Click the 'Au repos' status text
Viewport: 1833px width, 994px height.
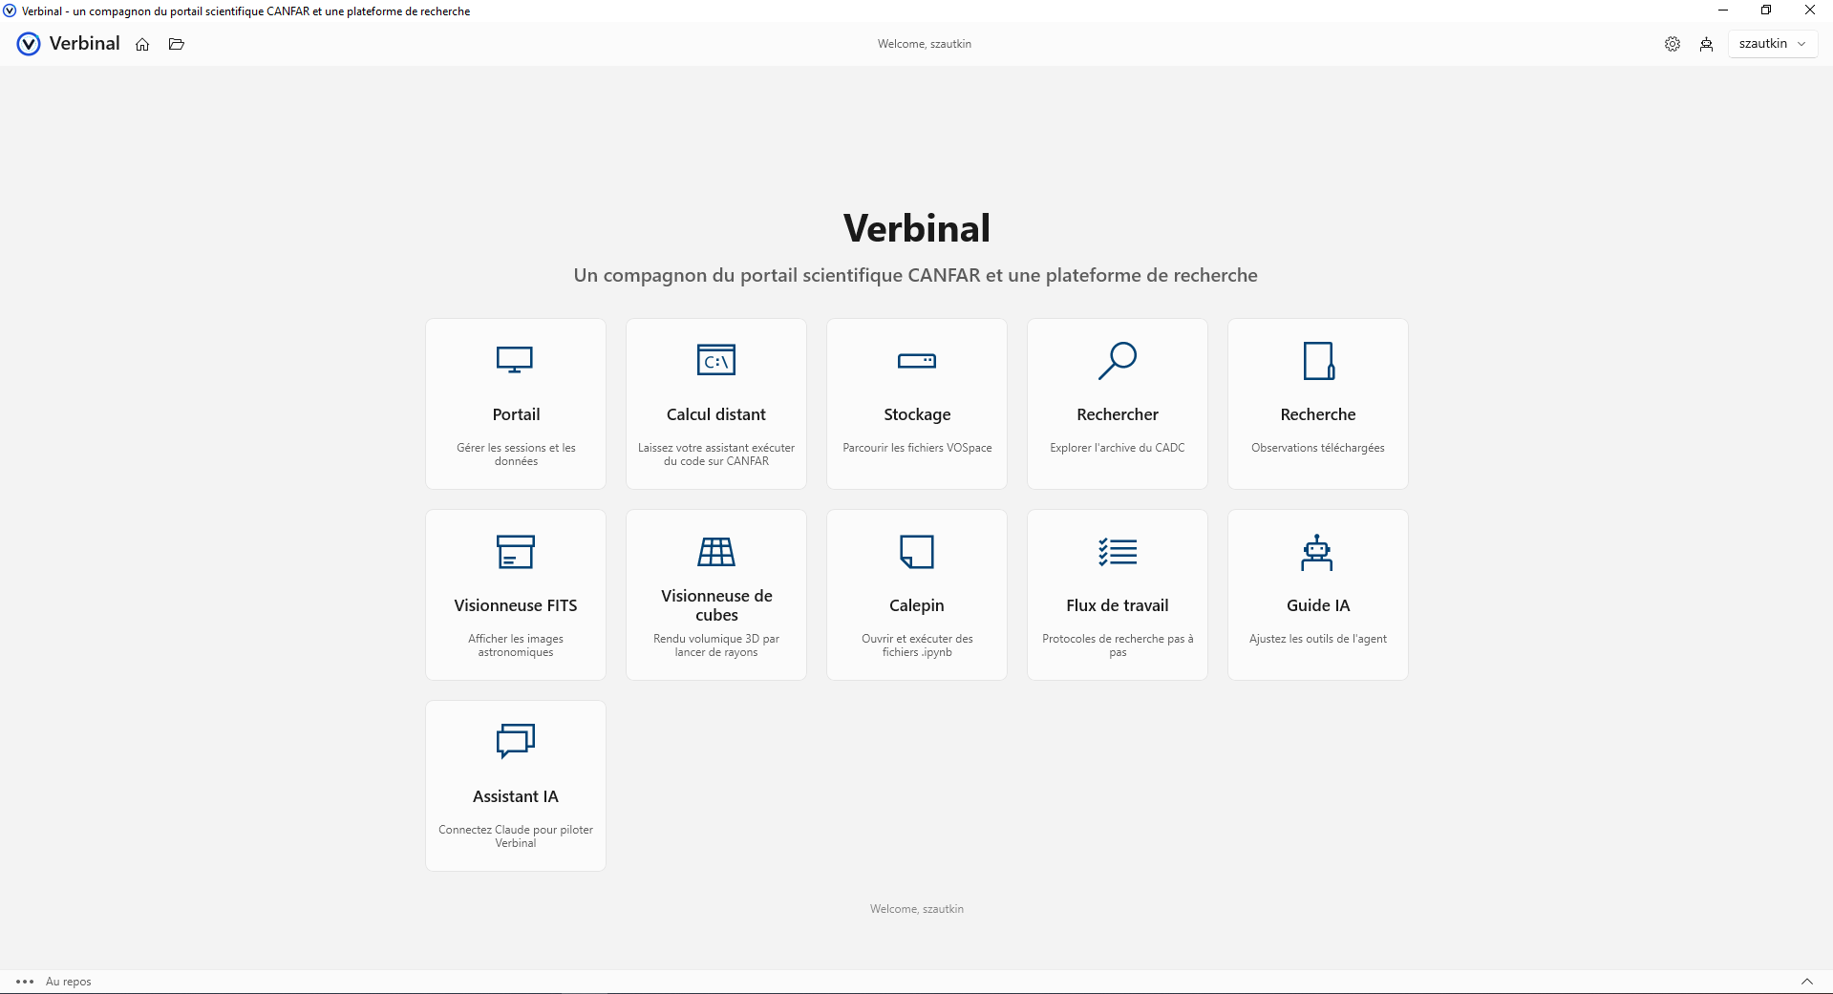pos(69,982)
